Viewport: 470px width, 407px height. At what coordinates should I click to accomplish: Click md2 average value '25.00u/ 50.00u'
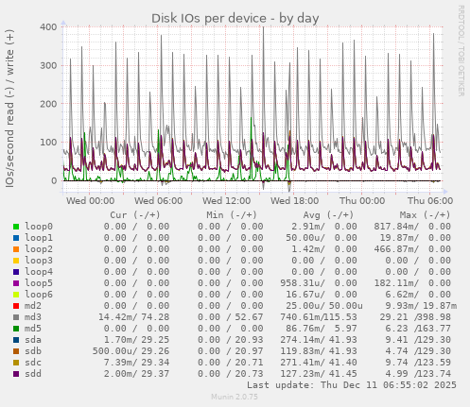[x=324, y=306]
